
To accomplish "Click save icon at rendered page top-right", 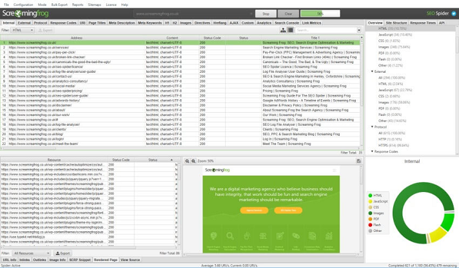I will (359, 160).
